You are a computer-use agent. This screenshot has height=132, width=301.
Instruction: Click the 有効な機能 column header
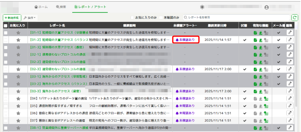pyautogui.click(x=261, y=26)
